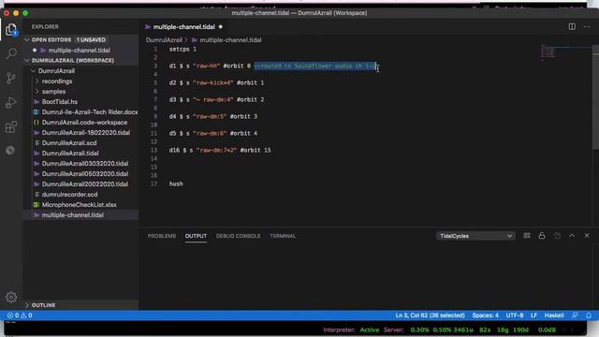Viewport: 599px width, 337px height.
Task: Open dumrulrecorder.scd file
Action: [x=69, y=195]
